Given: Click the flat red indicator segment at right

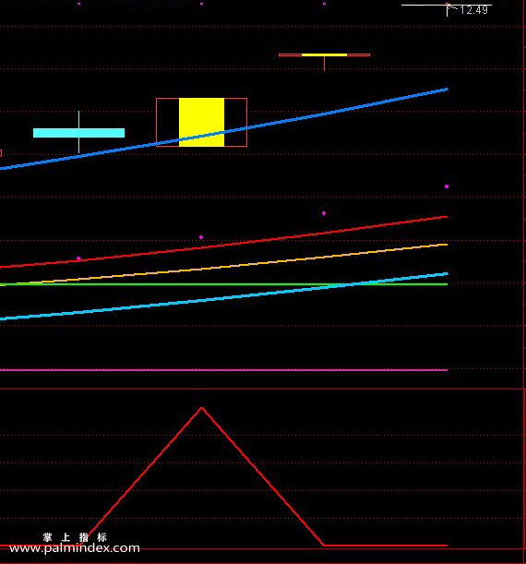Looking at the screenshot, I should pos(386,546).
